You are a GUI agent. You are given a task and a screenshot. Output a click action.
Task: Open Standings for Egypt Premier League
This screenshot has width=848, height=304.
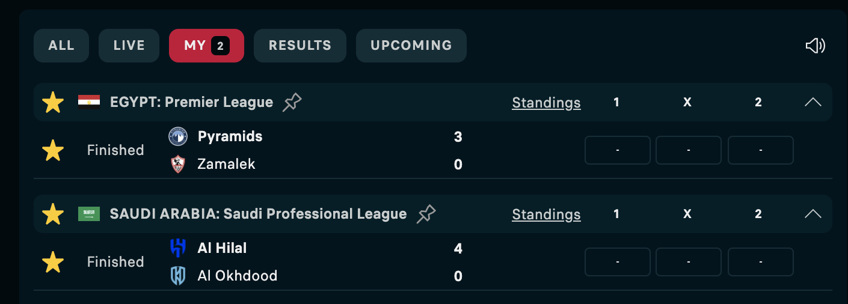click(546, 103)
